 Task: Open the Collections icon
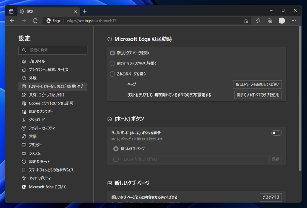point(270,21)
